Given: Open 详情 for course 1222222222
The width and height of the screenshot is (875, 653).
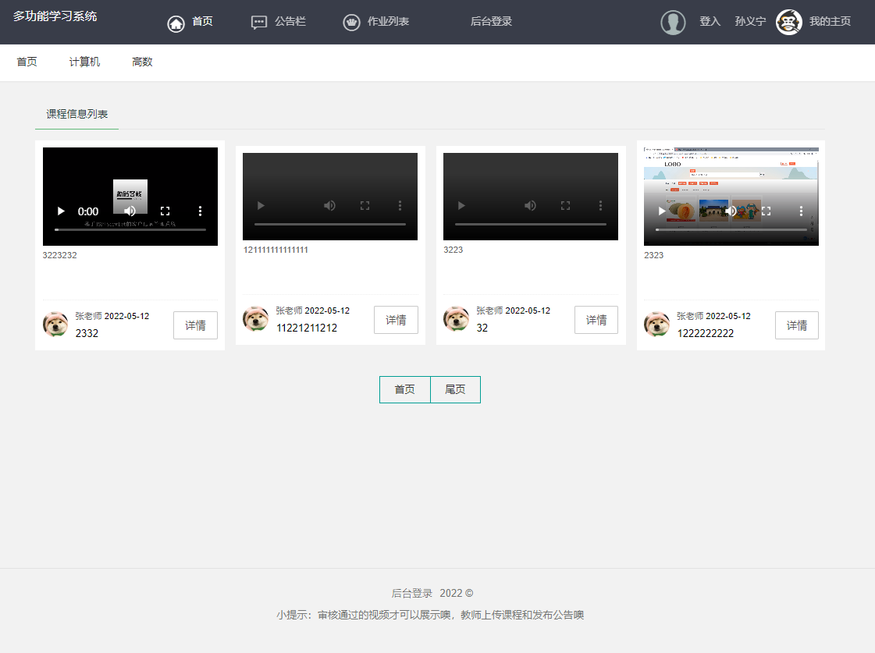Looking at the screenshot, I should (797, 325).
